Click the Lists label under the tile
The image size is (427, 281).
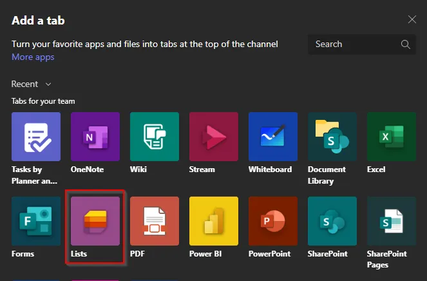tap(79, 254)
